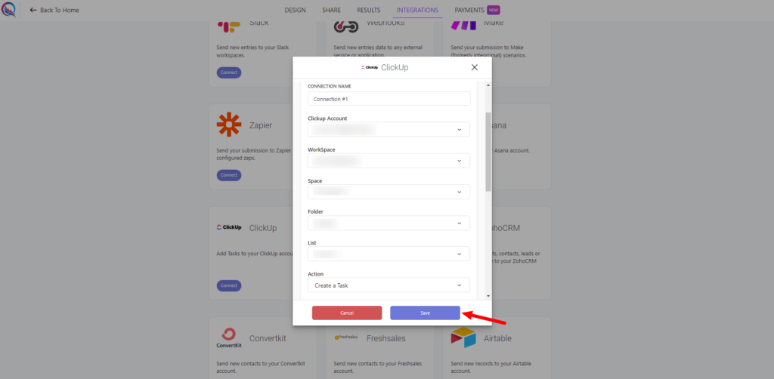Open the Clickup Account dropdown
The width and height of the screenshot is (774, 379).
[x=389, y=130]
